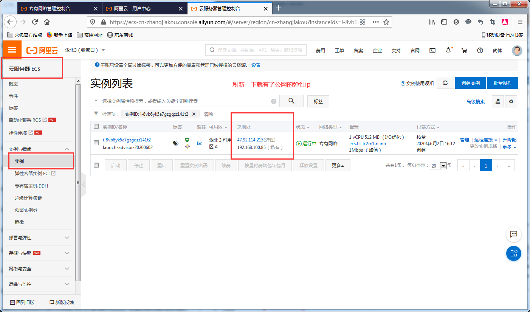This screenshot has width=530, height=312.
Task: Open the notifications bell icon
Action: pyautogui.click(x=448, y=50)
